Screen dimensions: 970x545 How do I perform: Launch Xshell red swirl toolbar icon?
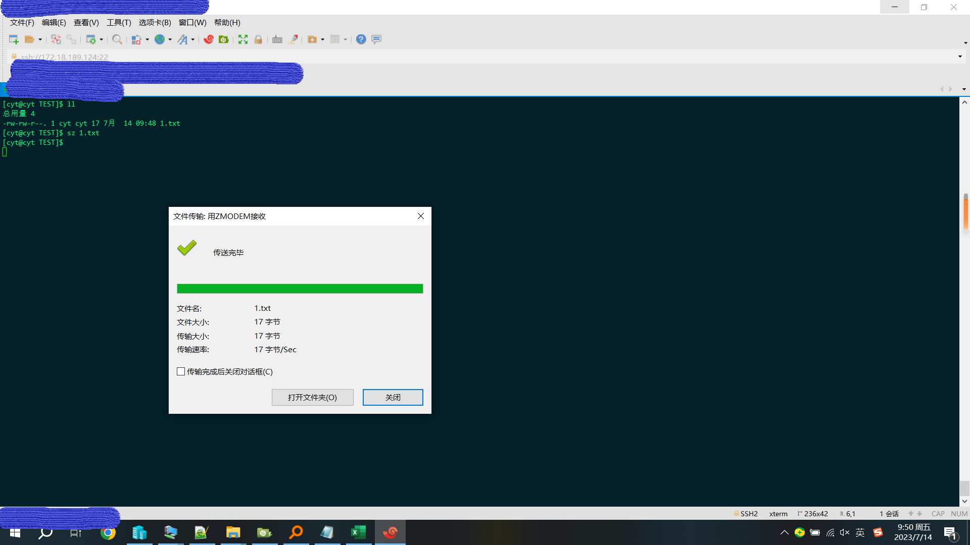coord(209,39)
